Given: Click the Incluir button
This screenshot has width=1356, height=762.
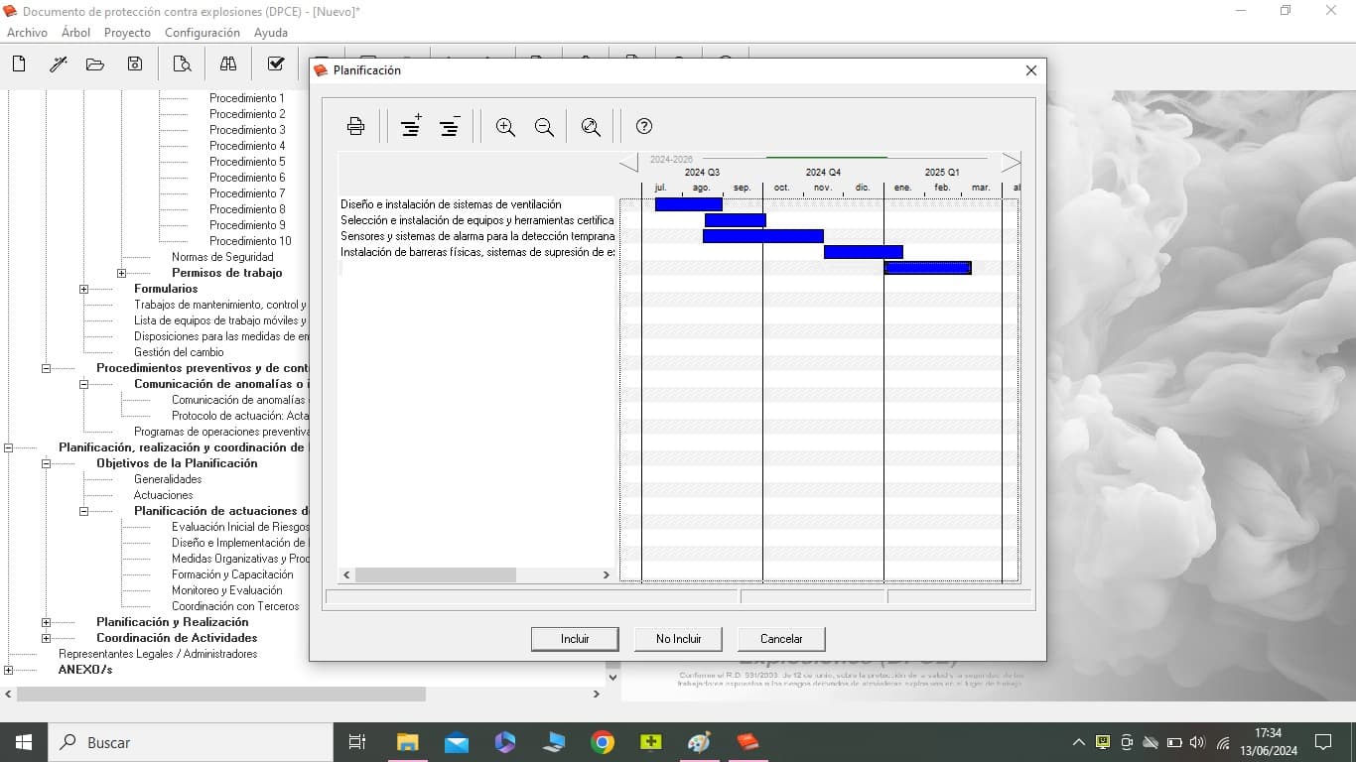Looking at the screenshot, I should [575, 639].
